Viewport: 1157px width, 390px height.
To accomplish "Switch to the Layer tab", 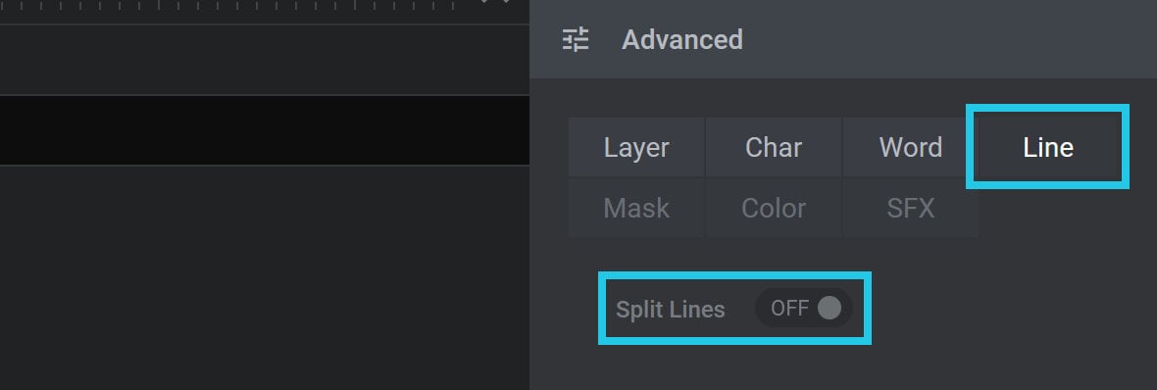I will pyautogui.click(x=636, y=147).
